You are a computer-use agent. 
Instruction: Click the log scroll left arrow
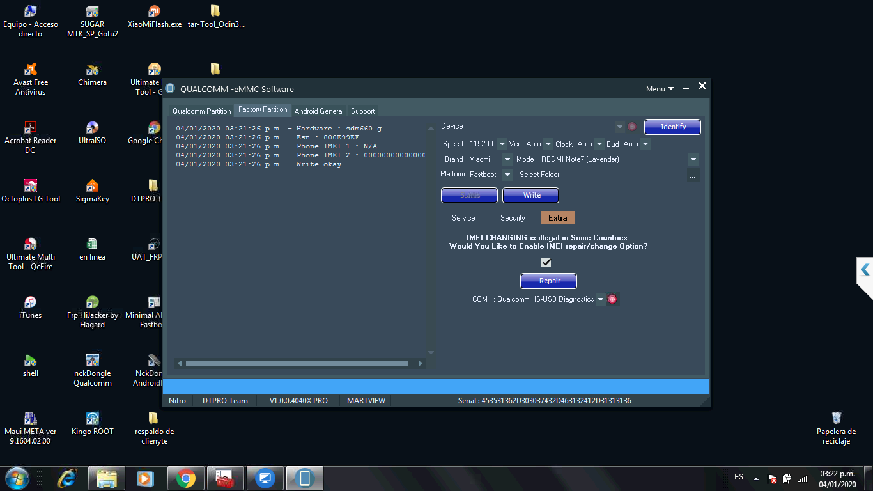180,364
